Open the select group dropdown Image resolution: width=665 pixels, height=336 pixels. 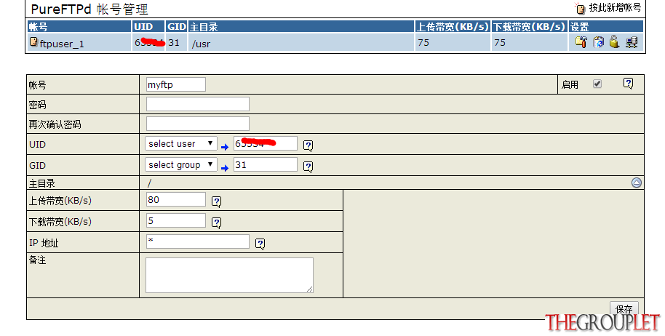pyautogui.click(x=181, y=164)
